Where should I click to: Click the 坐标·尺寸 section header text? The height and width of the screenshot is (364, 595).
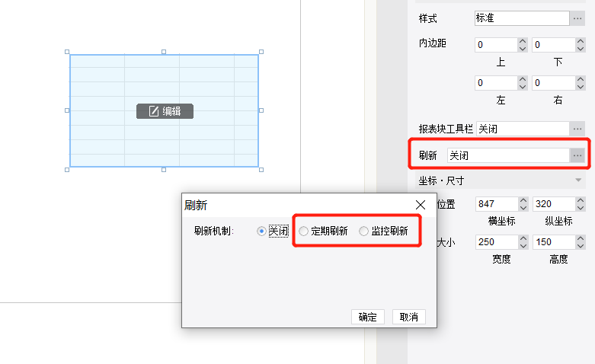[x=441, y=180]
